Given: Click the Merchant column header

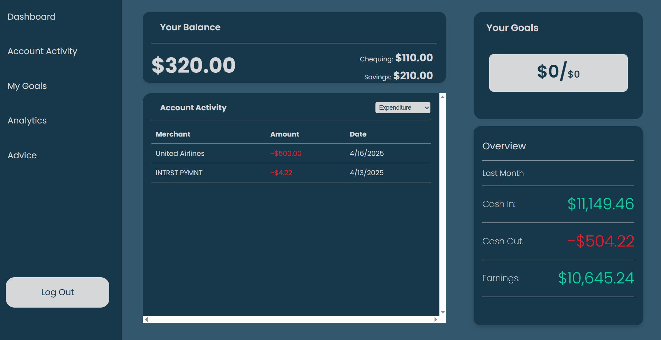Looking at the screenshot, I should tap(173, 134).
